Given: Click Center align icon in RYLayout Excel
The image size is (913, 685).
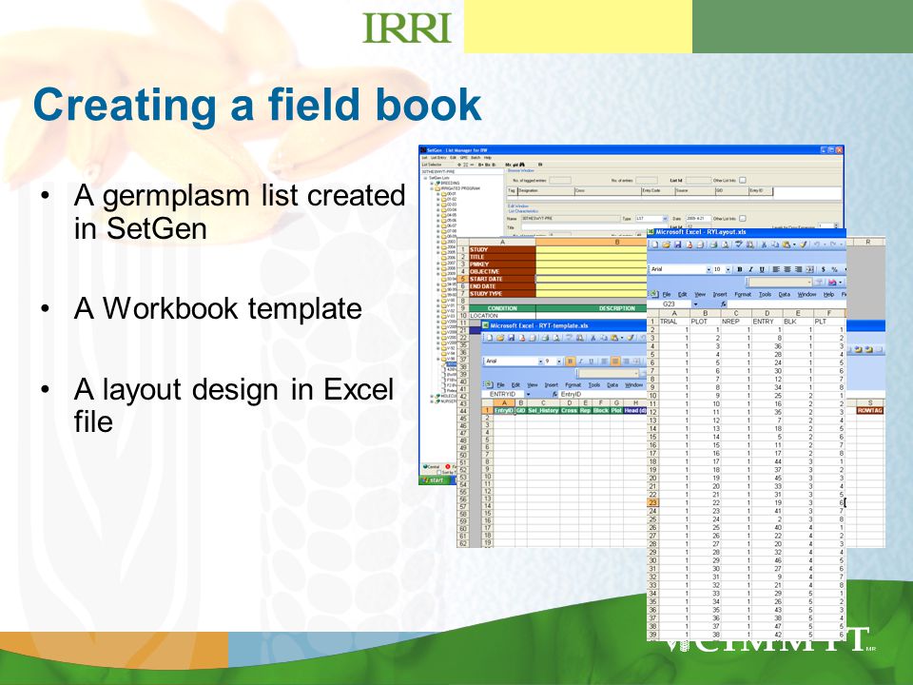Looking at the screenshot, I should 787,269.
